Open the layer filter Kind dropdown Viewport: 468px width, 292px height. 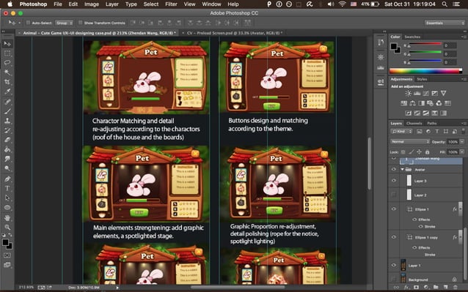pos(401,131)
